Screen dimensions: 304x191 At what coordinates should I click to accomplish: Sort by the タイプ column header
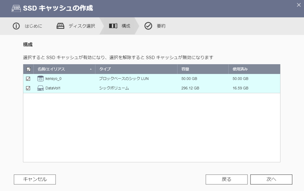point(136,69)
